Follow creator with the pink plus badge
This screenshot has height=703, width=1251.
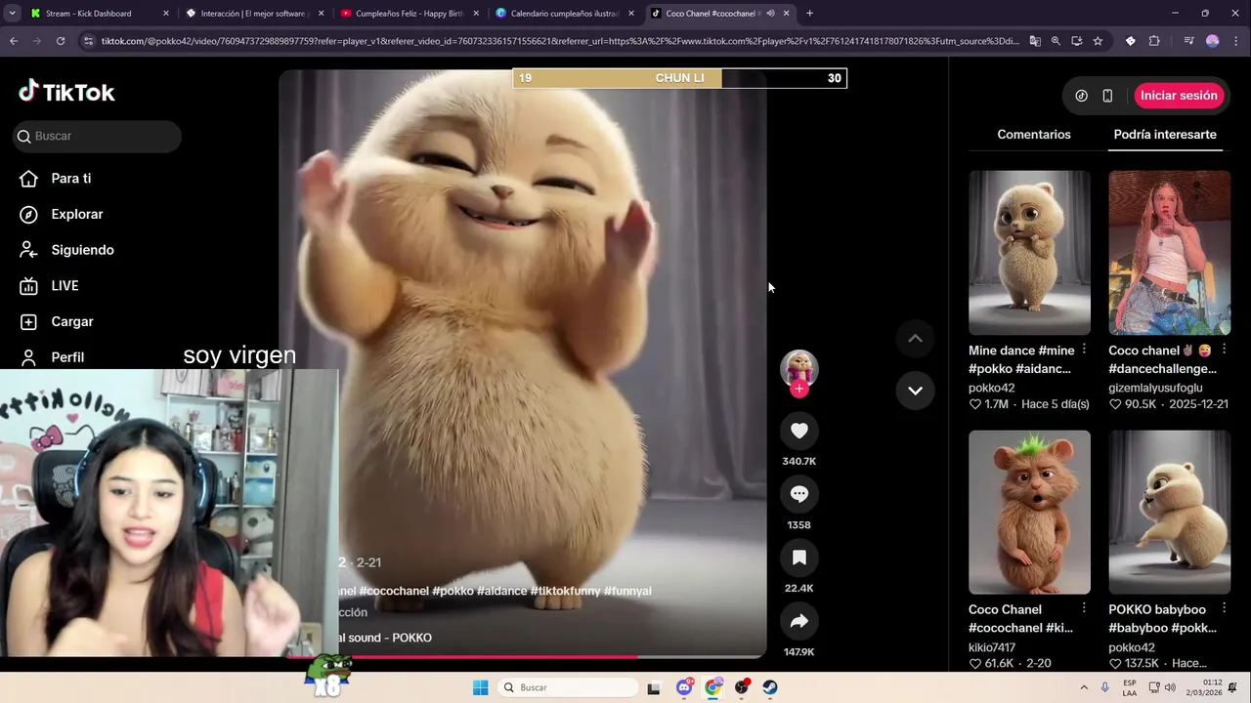point(799,389)
